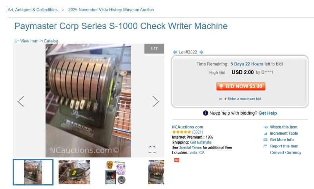Open Art, Antiques & Collectibles breadcrumb
The height and width of the screenshot is (189, 314).
click(33, 9)
